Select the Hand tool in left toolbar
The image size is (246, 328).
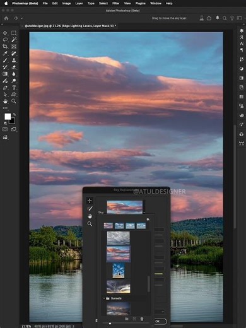(x=5, y=102)
